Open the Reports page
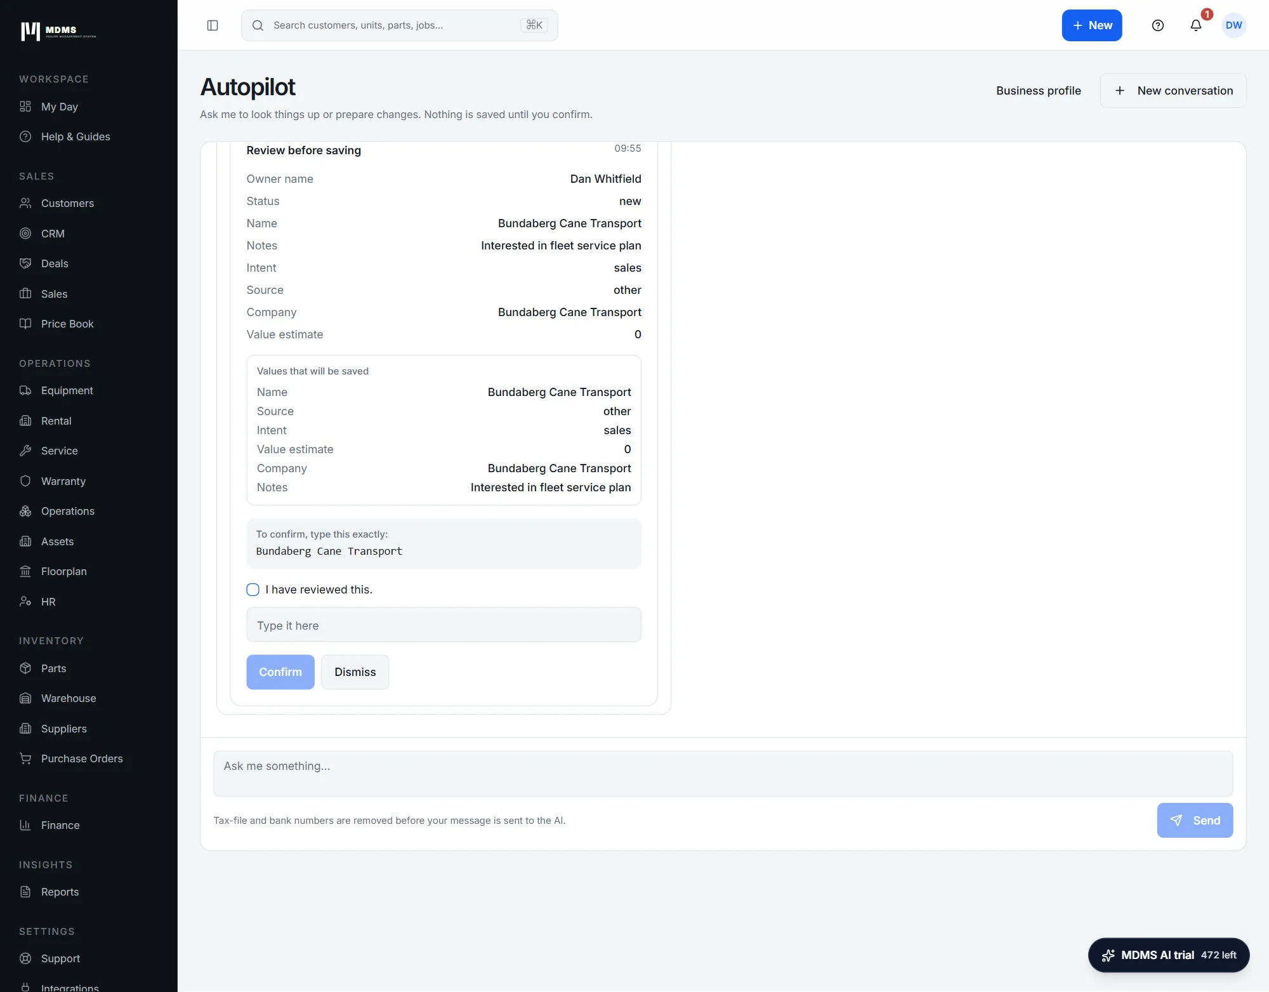 tap(60, 892)
